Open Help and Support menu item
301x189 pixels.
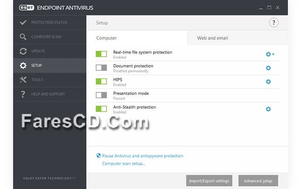50,94
